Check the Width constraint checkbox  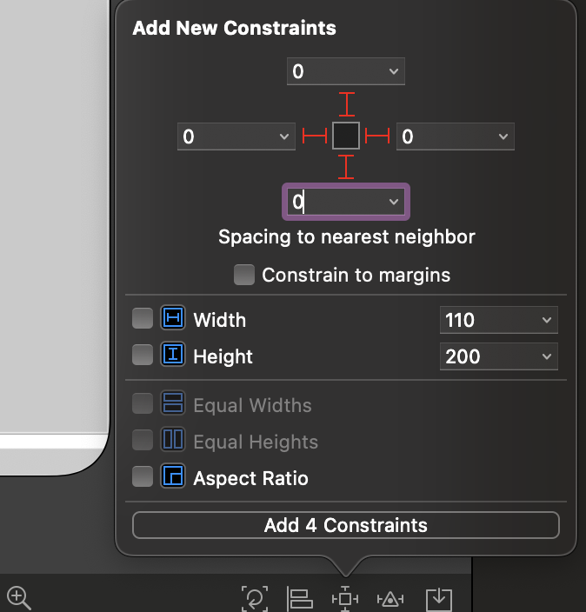click(143, 318)
